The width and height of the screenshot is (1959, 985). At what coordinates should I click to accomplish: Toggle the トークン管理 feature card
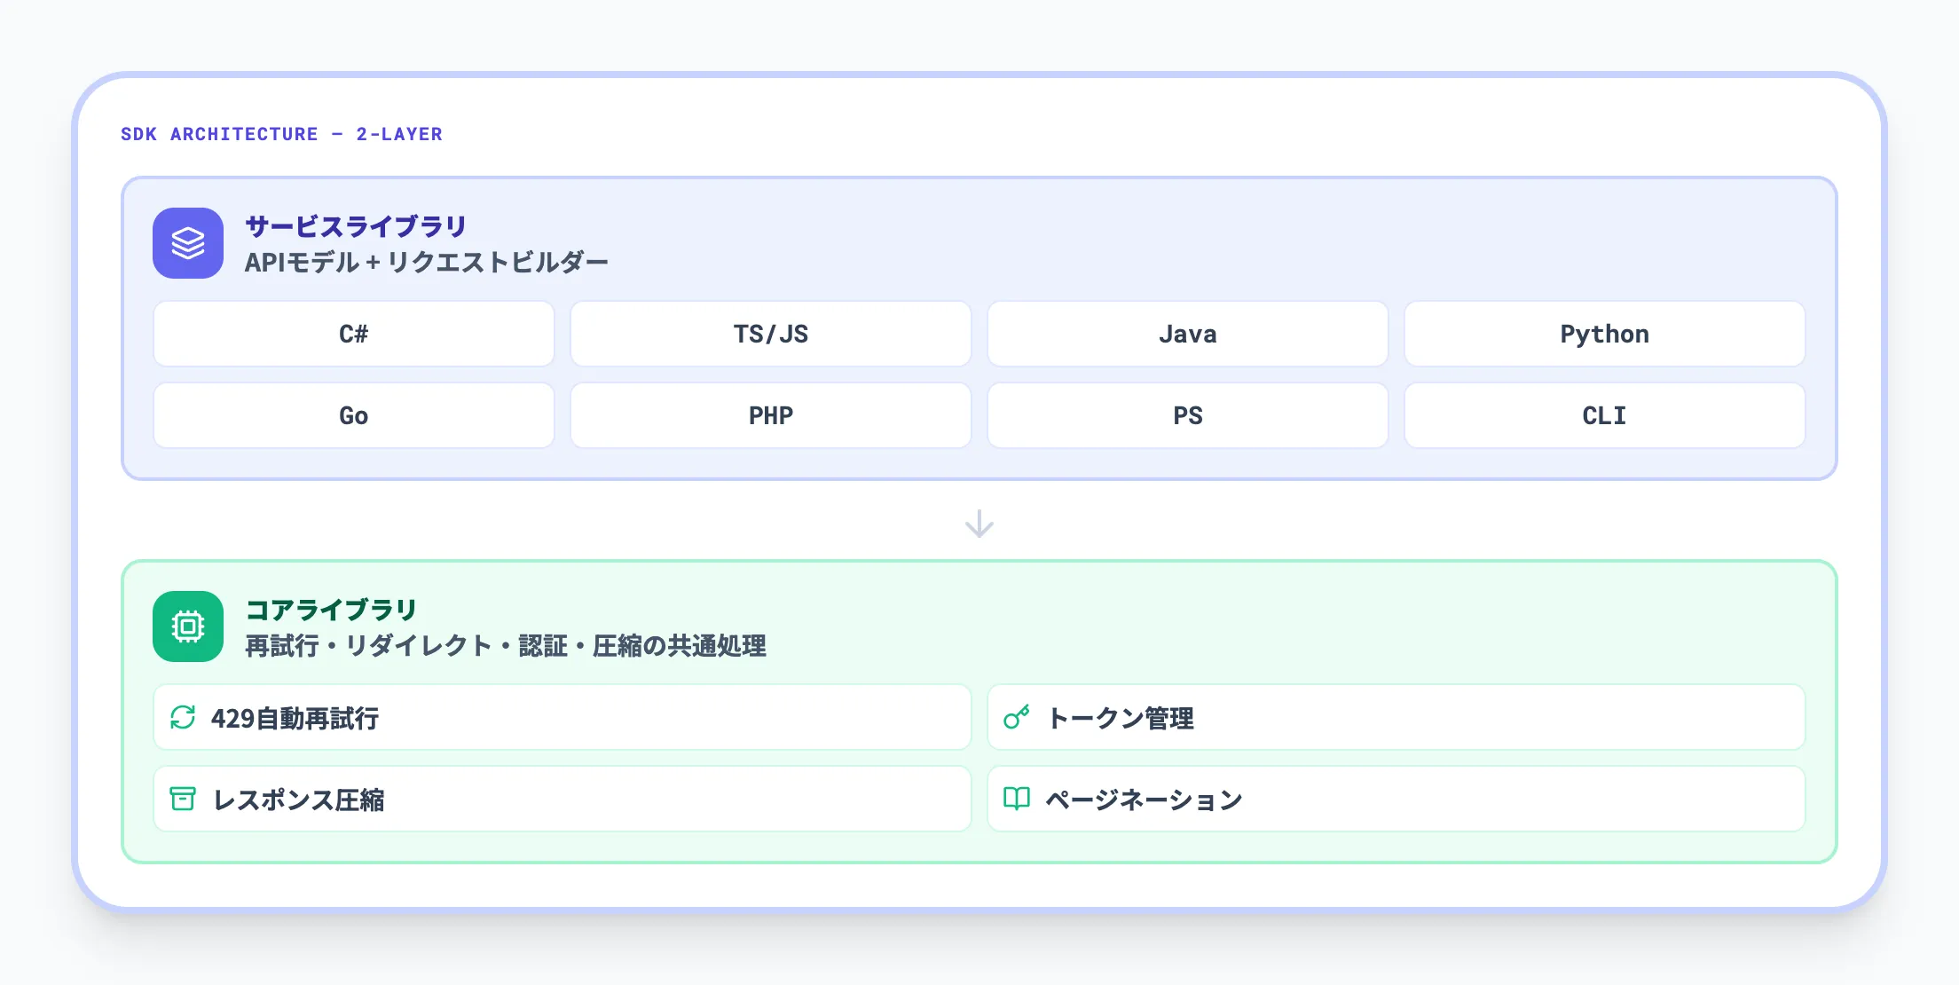pos(1398,717)
